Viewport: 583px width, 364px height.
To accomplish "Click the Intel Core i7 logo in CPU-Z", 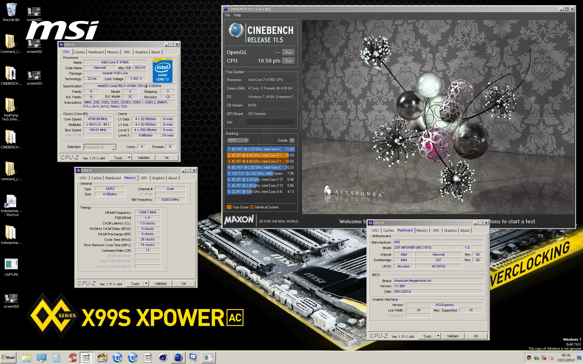I will coord(162,71).
